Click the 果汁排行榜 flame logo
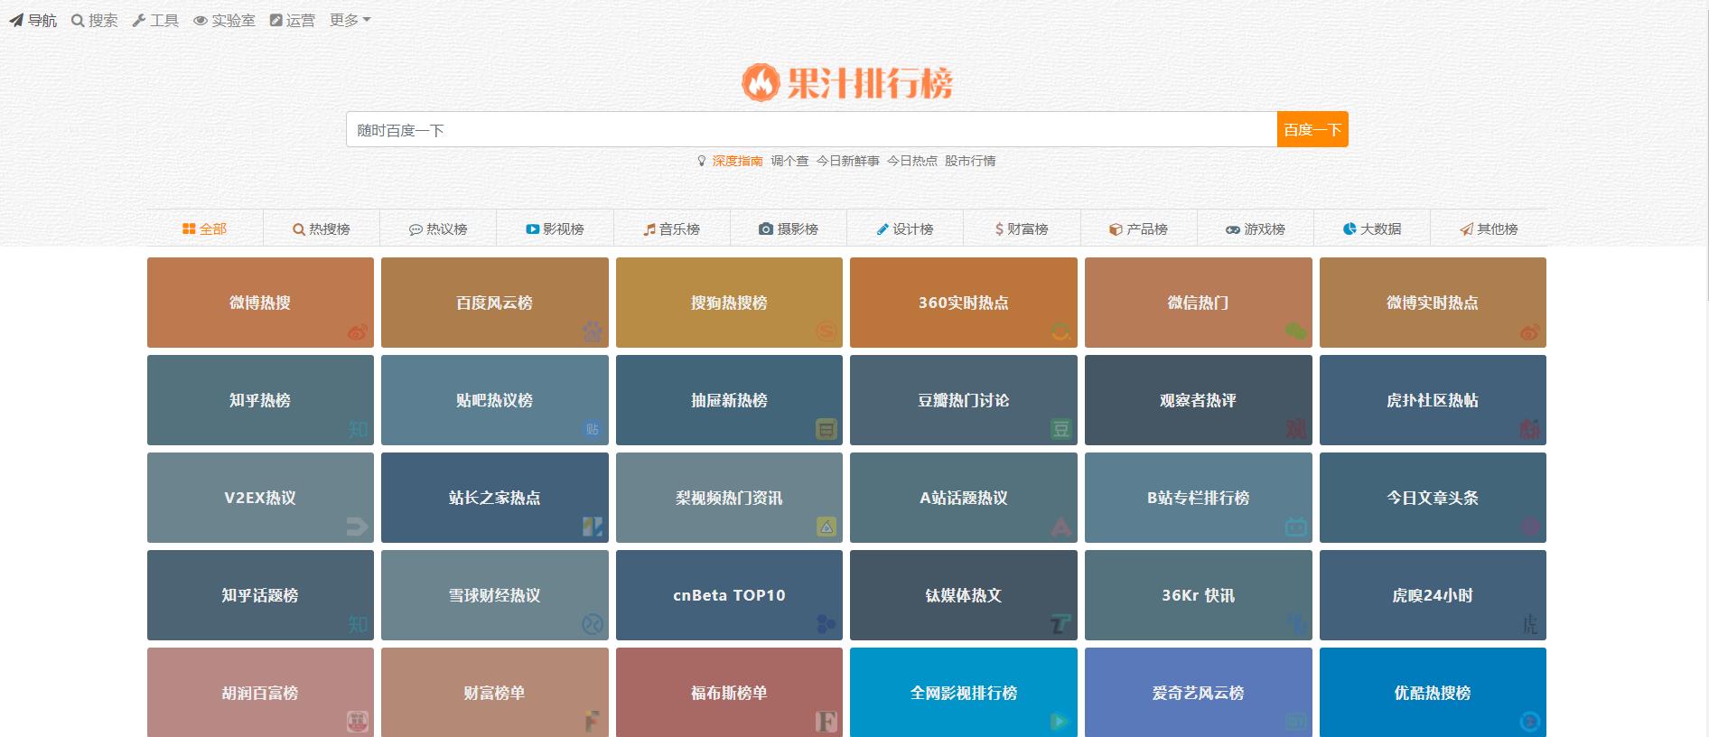 [x=761, y=83]
